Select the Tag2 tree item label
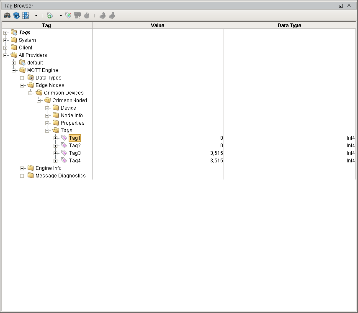 75,146
